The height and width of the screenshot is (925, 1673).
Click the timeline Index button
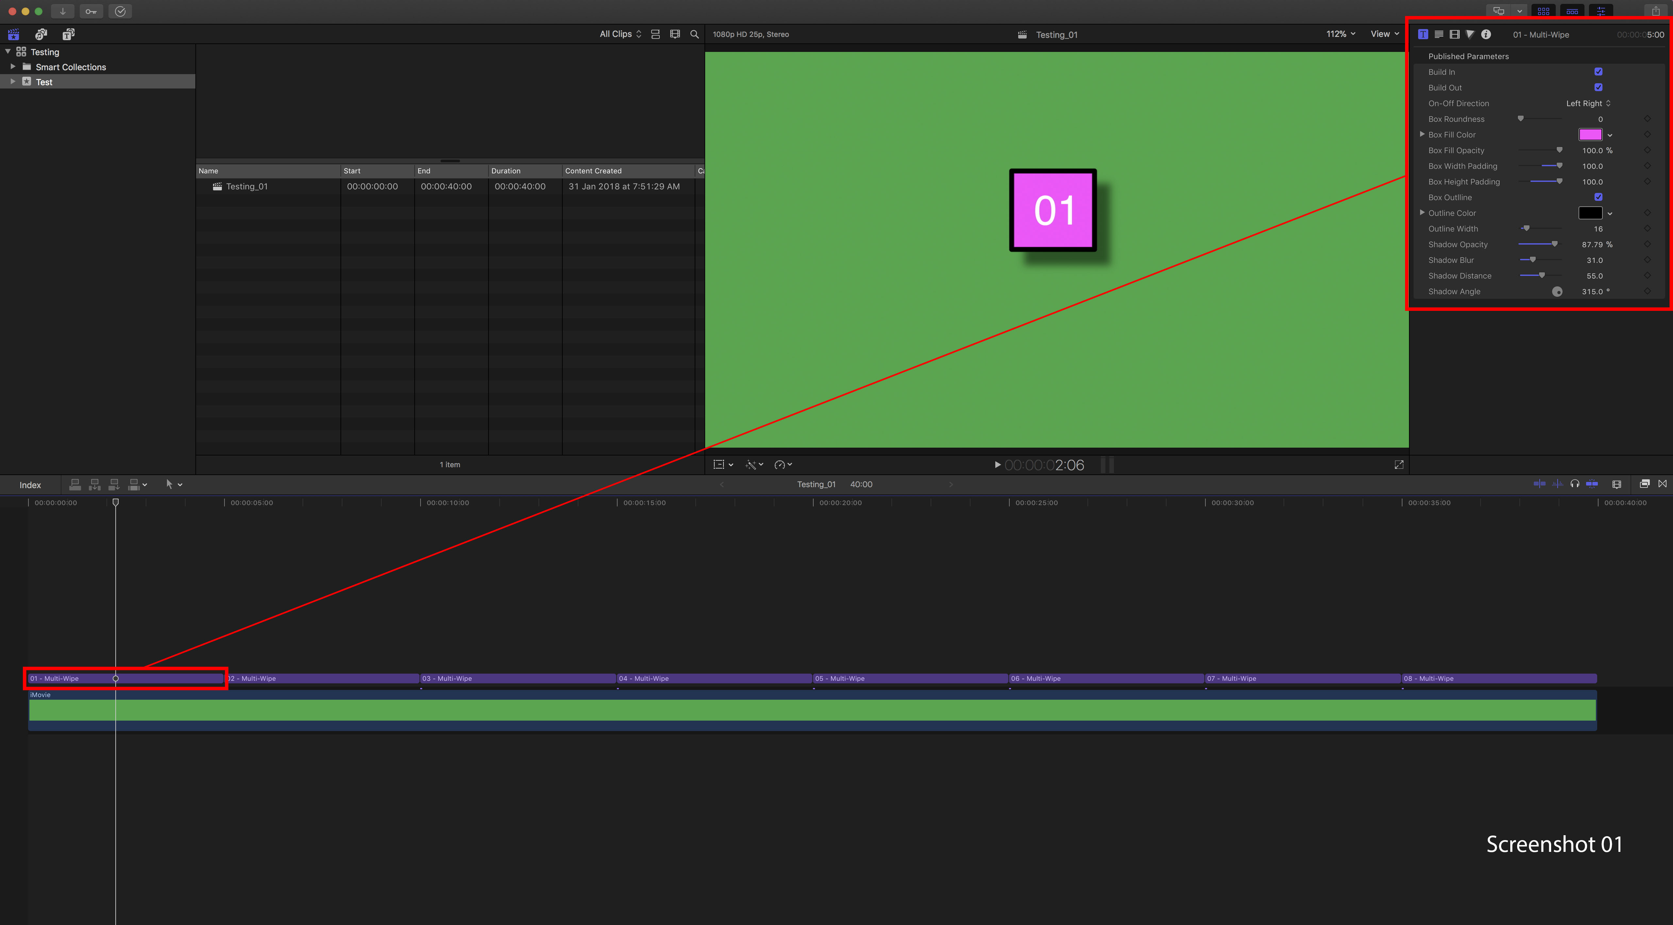[30, 485]
